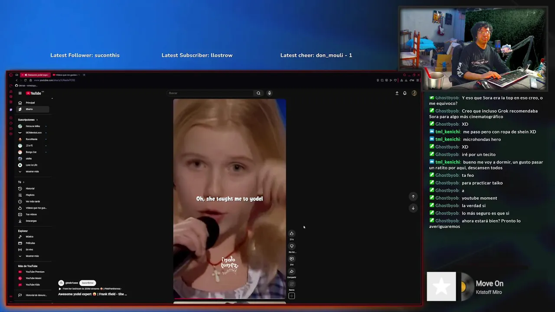
Task: Click Suscribirse to IndoTunez channel
Action: click(88, 283)
